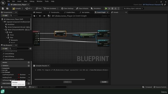Screen dimensions: 168x94
Task: Select Capsule Component in tree
Action: coord(18,22)
